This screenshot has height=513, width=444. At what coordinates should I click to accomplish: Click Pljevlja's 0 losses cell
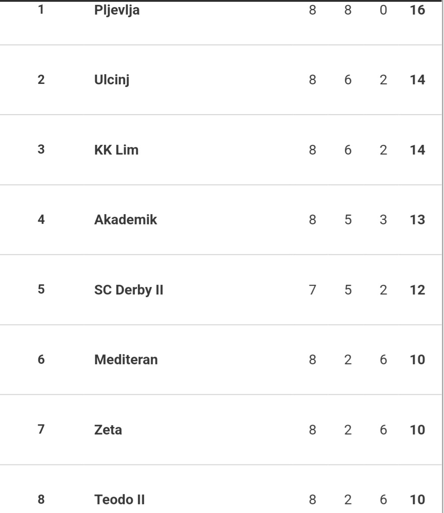383,10
